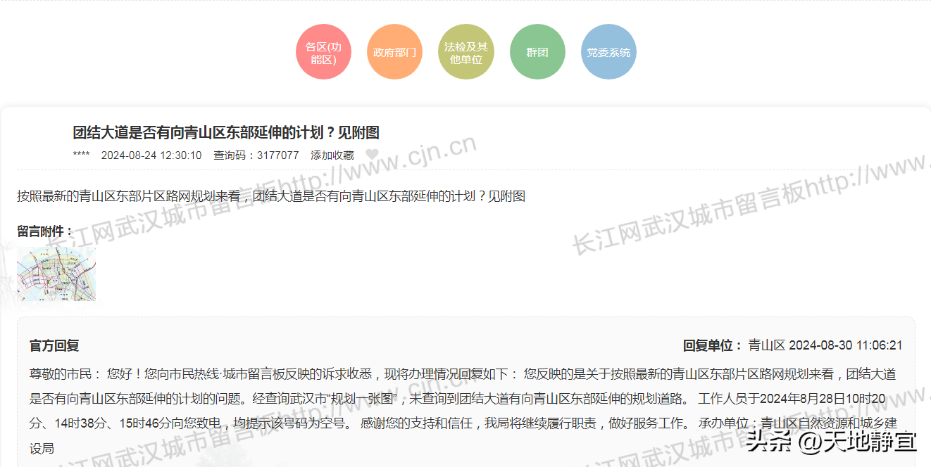Click the post title about 团结大道
931x467 pixels.
pos(226,133)
